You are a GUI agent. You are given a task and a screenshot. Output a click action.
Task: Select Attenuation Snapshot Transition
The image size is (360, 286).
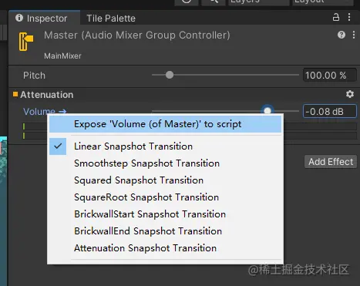[x=165, y=248]
